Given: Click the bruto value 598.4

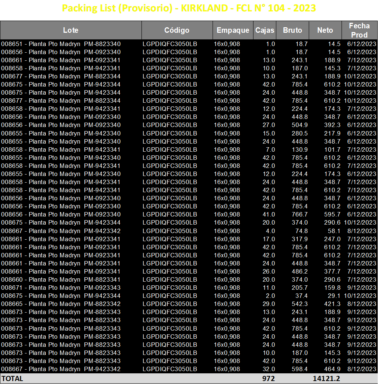Looking at the screenshot, I should click(300, 369).
